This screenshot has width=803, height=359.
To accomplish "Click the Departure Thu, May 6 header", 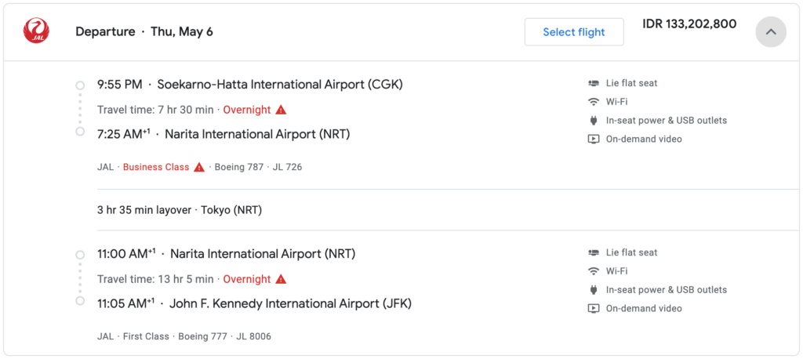I will pyautogui.click(x=144, y=32).
